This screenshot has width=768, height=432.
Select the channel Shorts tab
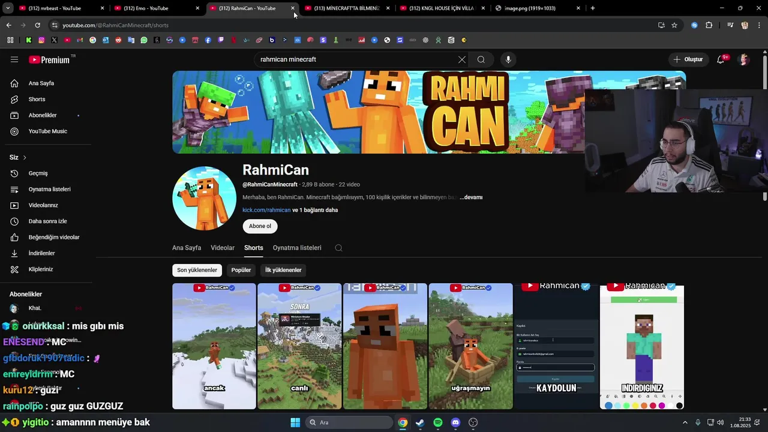tap(254, 248)
